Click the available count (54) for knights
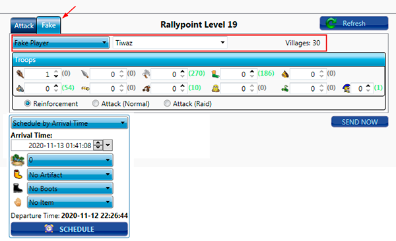This screenshot has height=241, width=396. 68,88
